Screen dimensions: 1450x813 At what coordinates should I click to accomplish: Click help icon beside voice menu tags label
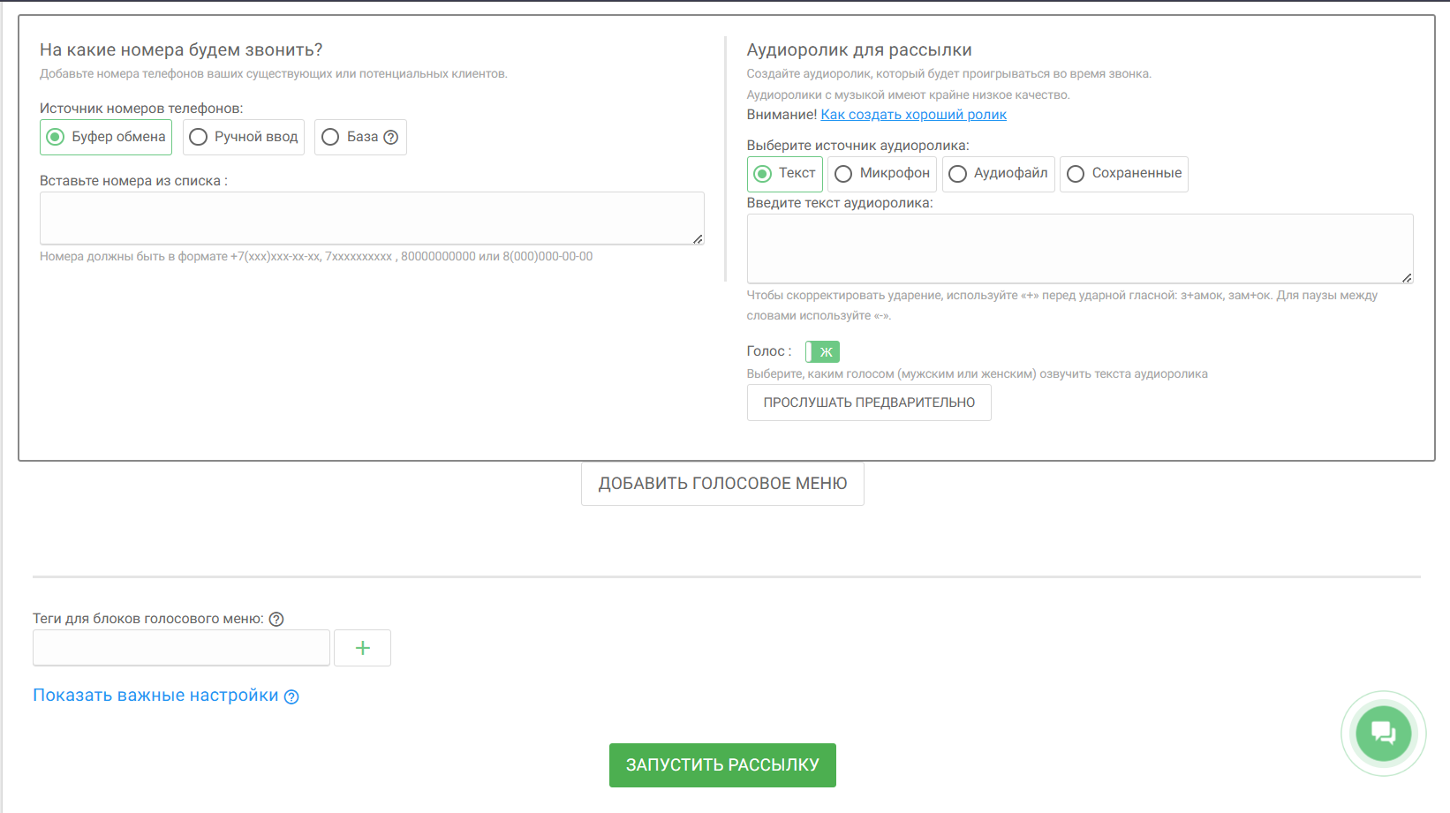276,619
